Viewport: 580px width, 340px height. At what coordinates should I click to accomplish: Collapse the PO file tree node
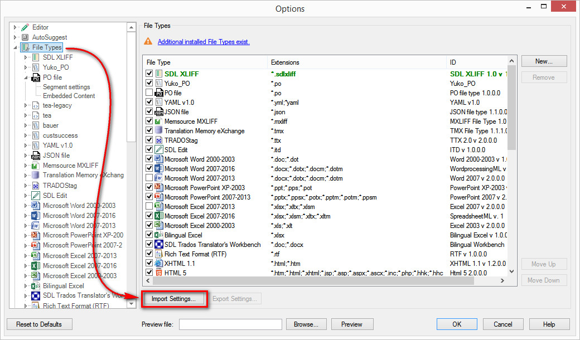[x=26, y=77]
